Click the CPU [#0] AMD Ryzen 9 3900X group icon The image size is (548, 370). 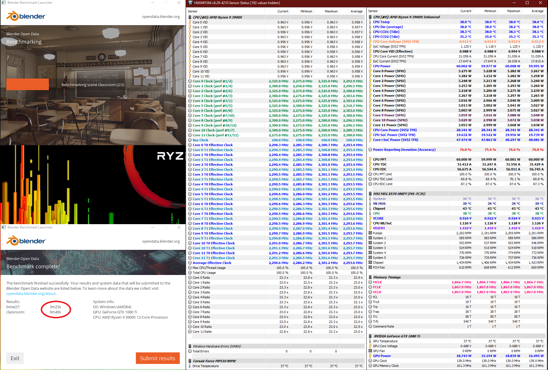[190, 17]
